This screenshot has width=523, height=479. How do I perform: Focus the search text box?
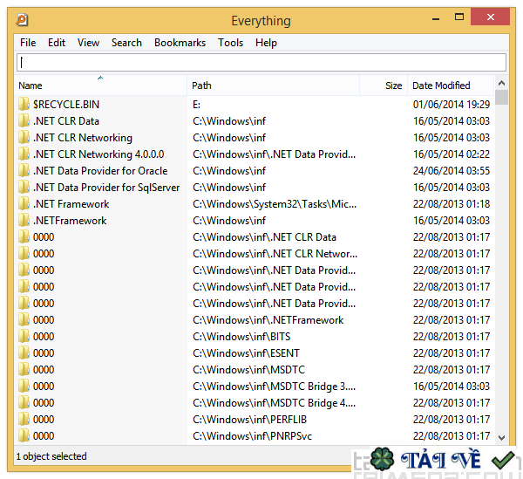[261, 63]
